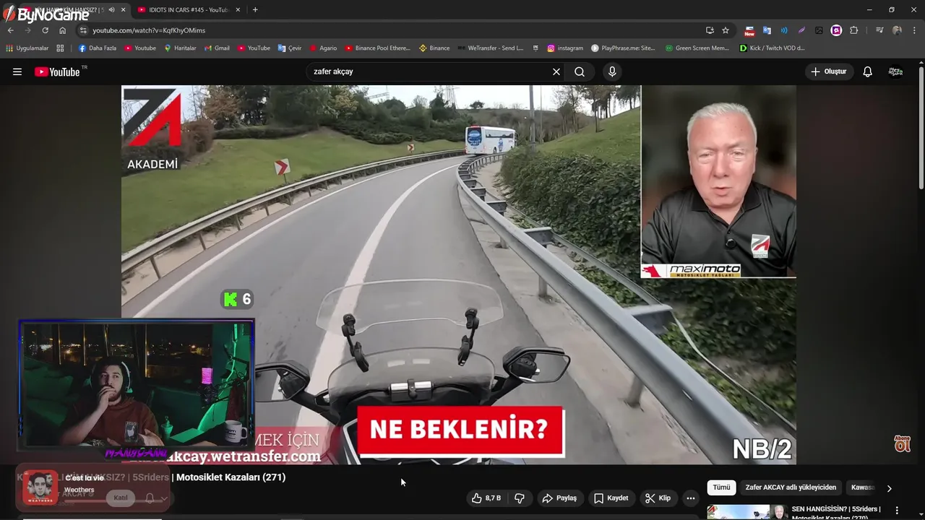Open the Oluştur create button
925x520 pixels.
pos(829,71)
